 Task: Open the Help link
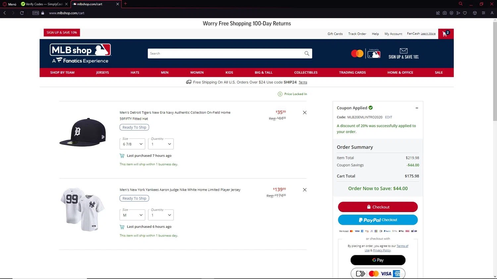coord(375,34)
